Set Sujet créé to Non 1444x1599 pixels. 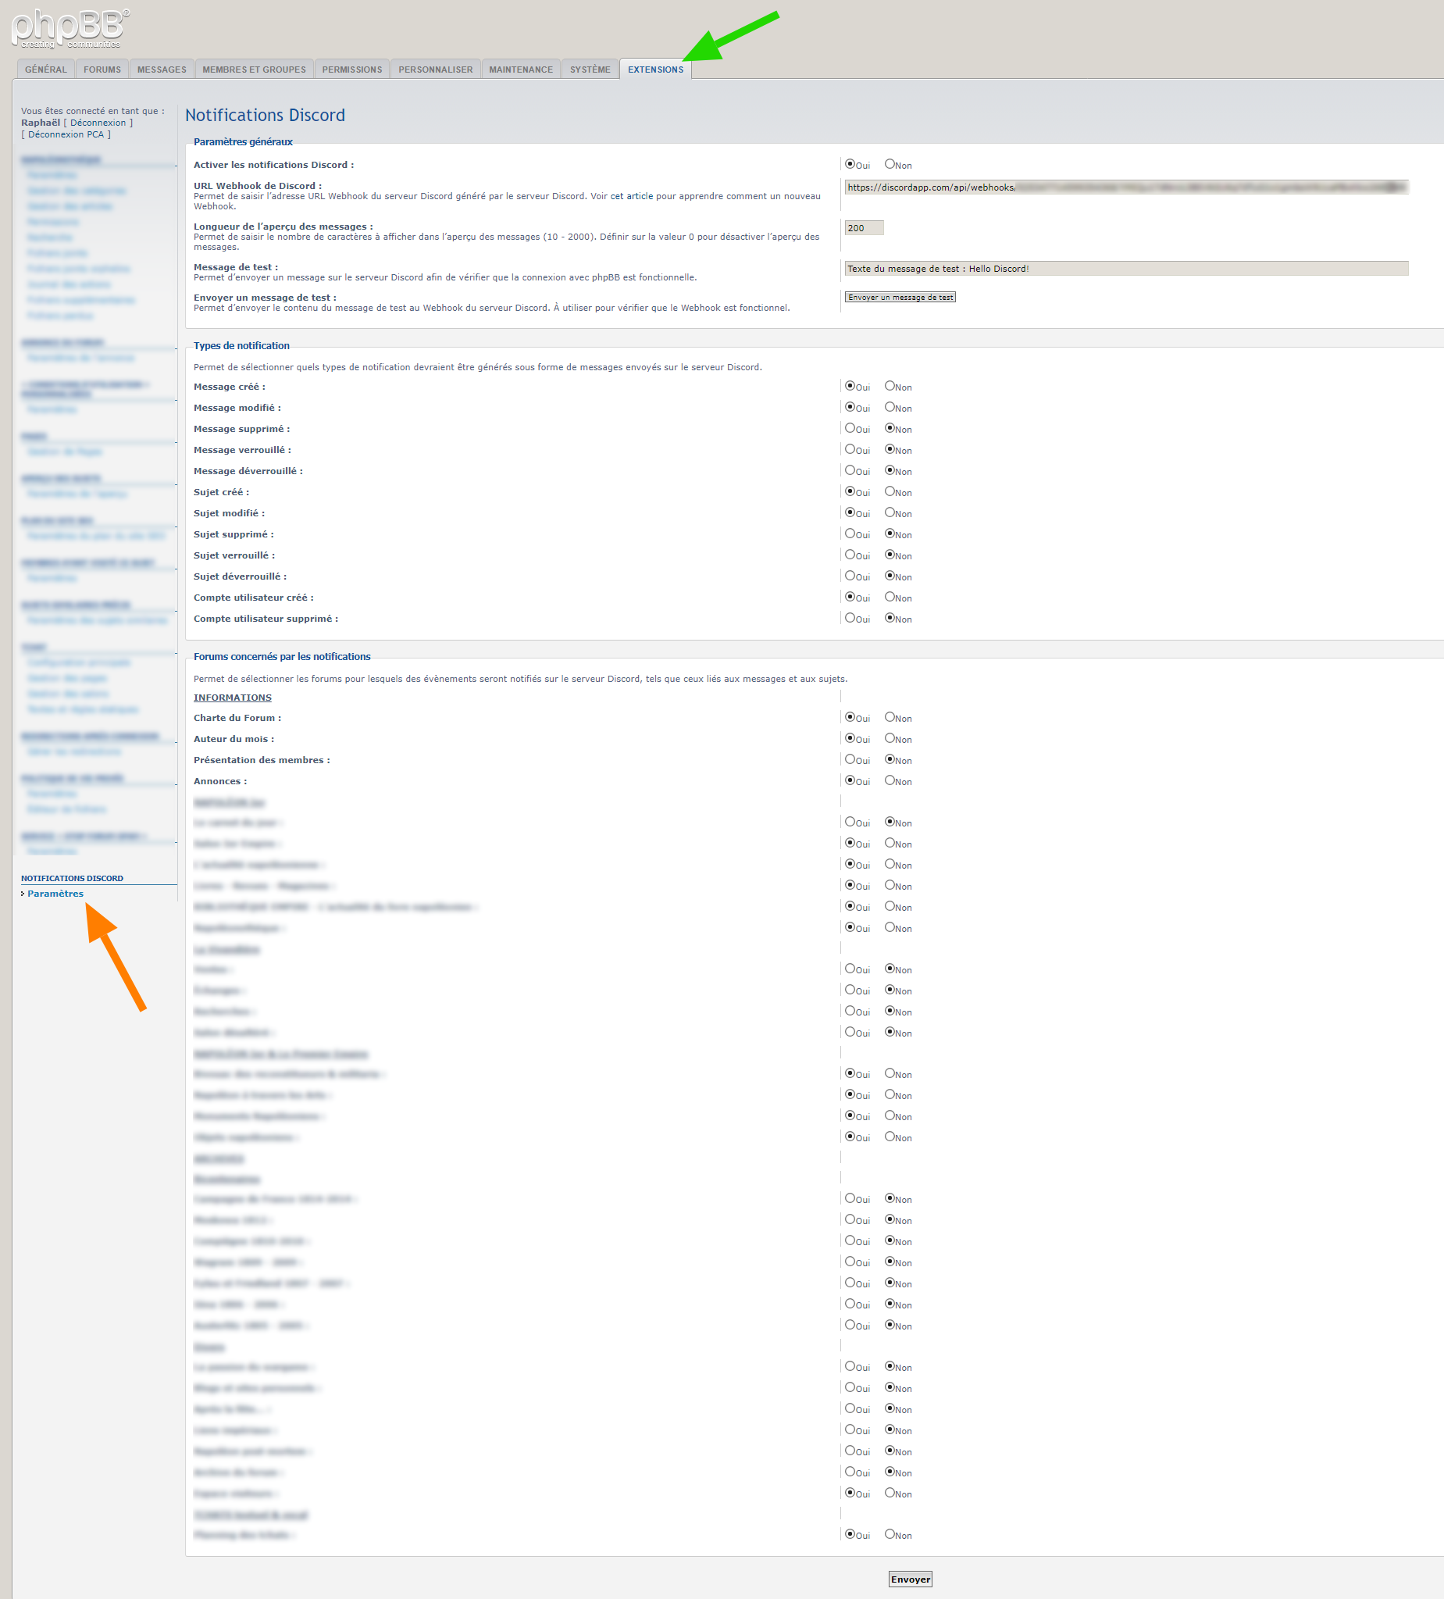(x=890, y=492)
